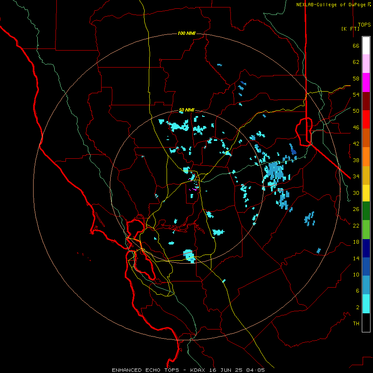Click the "6" legend value
This screenshot has width=373, height=373.
coord(358,291)
